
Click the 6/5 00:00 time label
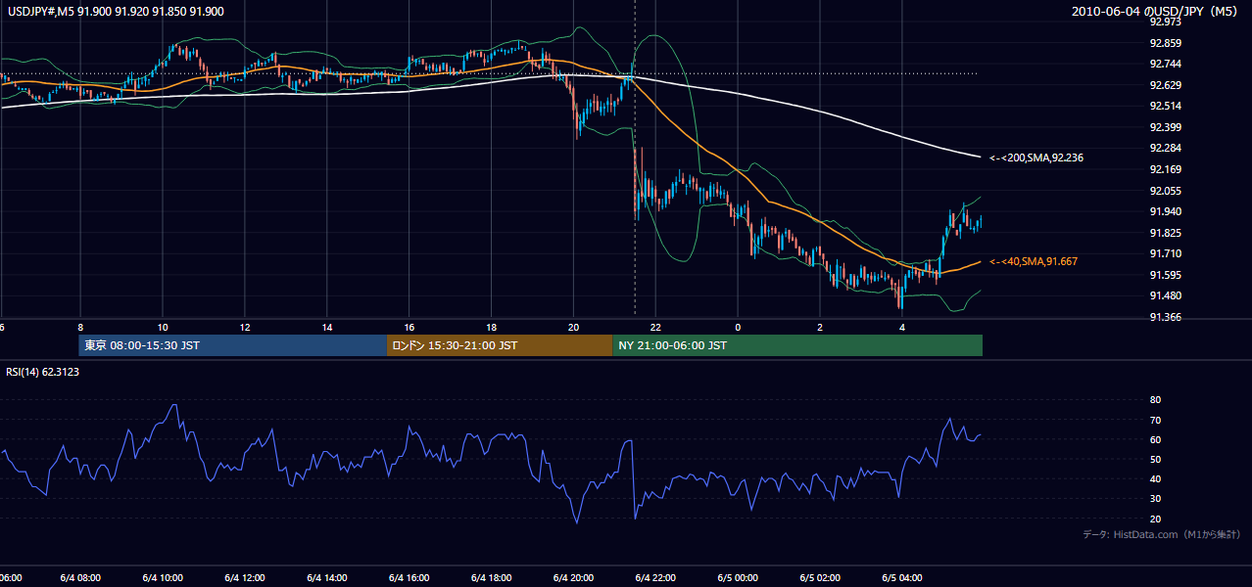click(738, 578)
